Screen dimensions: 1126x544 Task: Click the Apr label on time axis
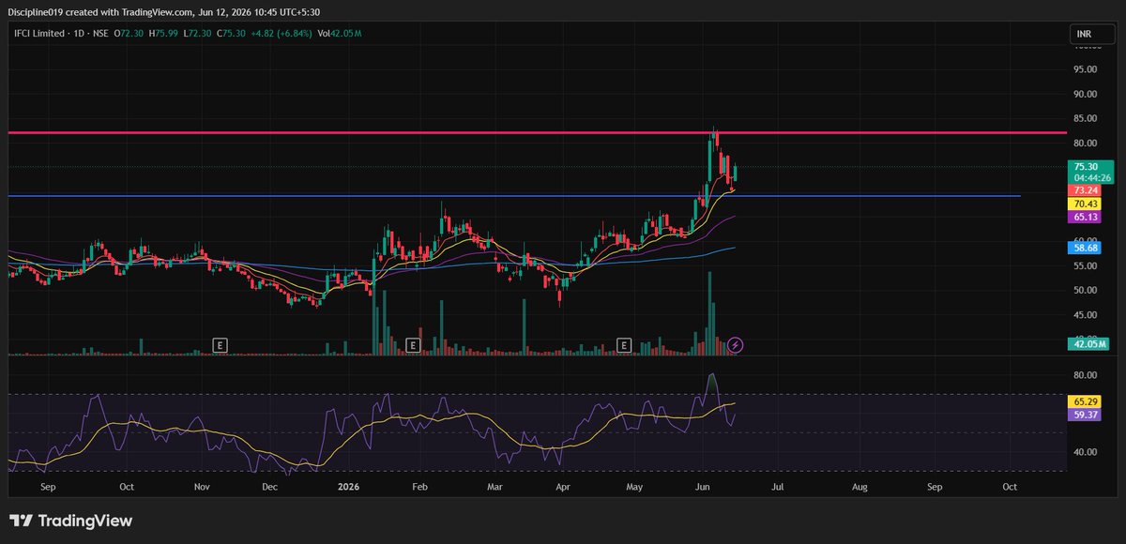click(x=564, y=488)
